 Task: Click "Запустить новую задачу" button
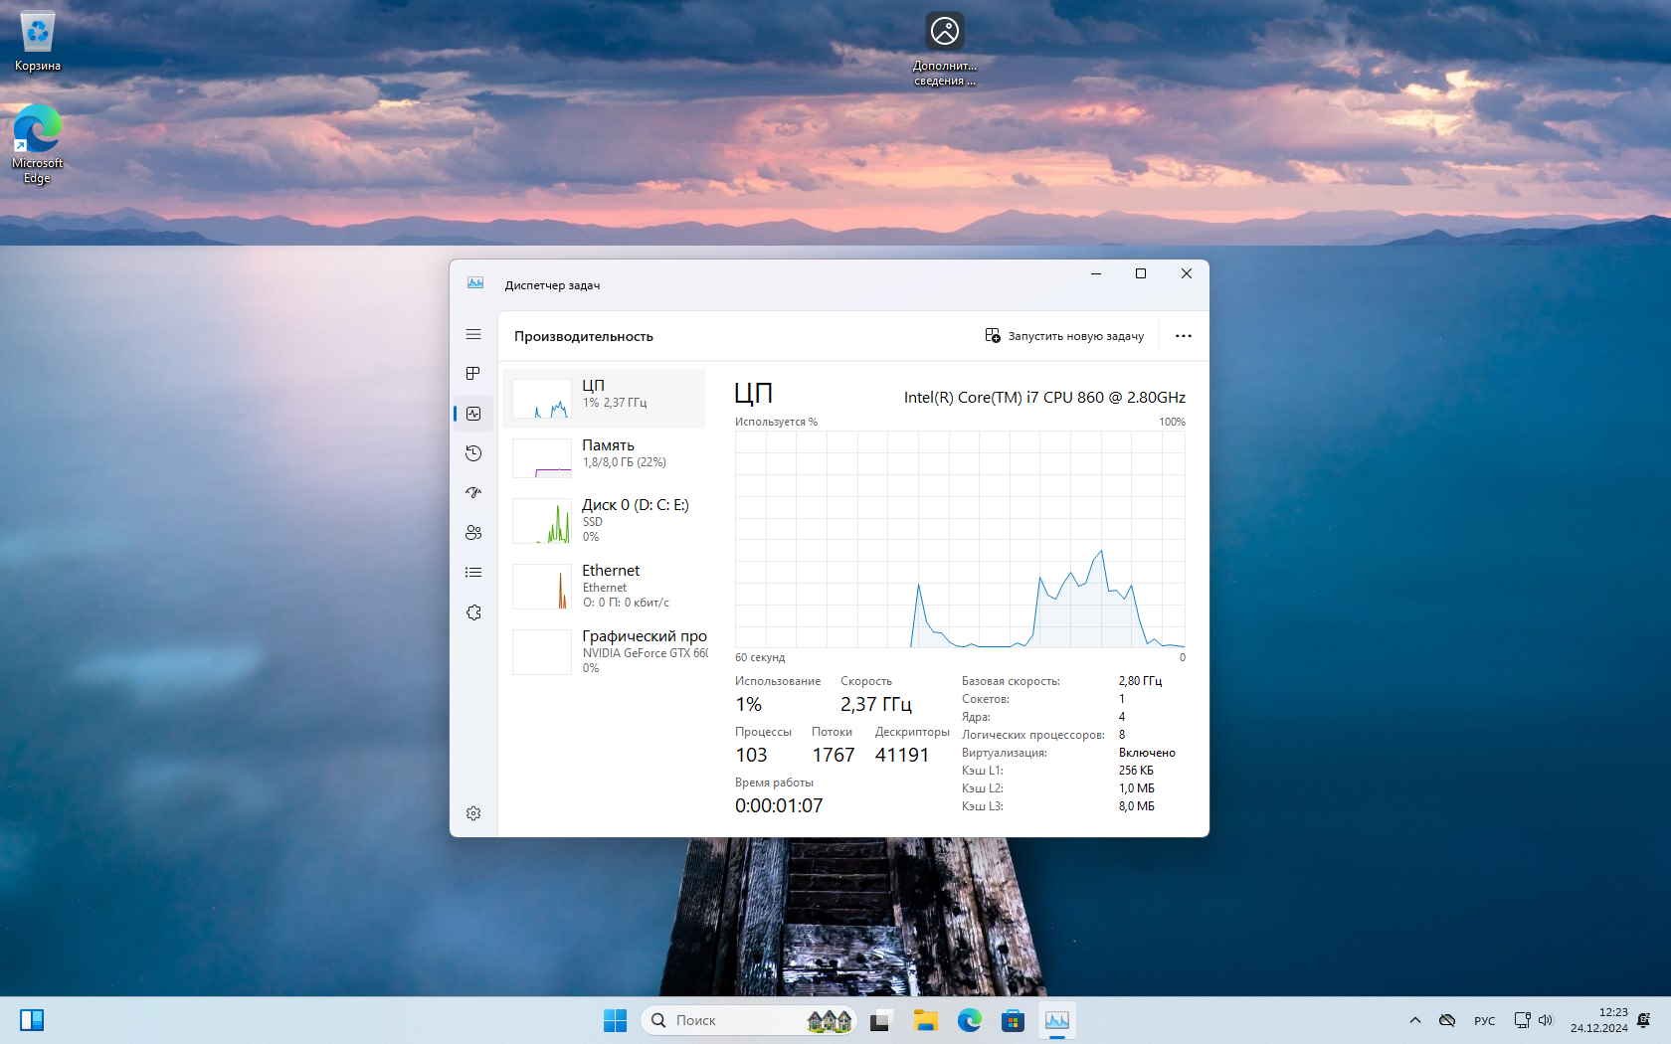pos(1064,336)
